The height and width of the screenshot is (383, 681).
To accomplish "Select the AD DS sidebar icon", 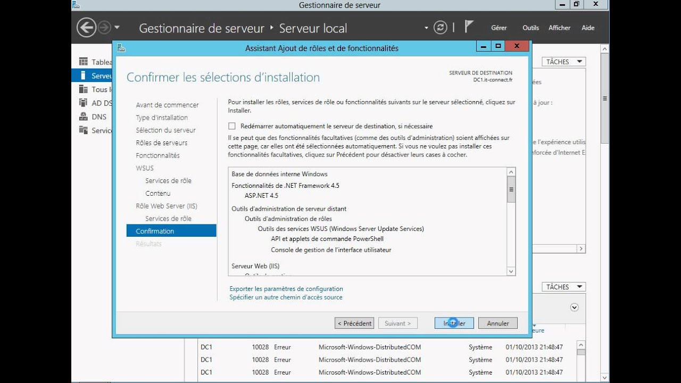I will coord(83,103).
